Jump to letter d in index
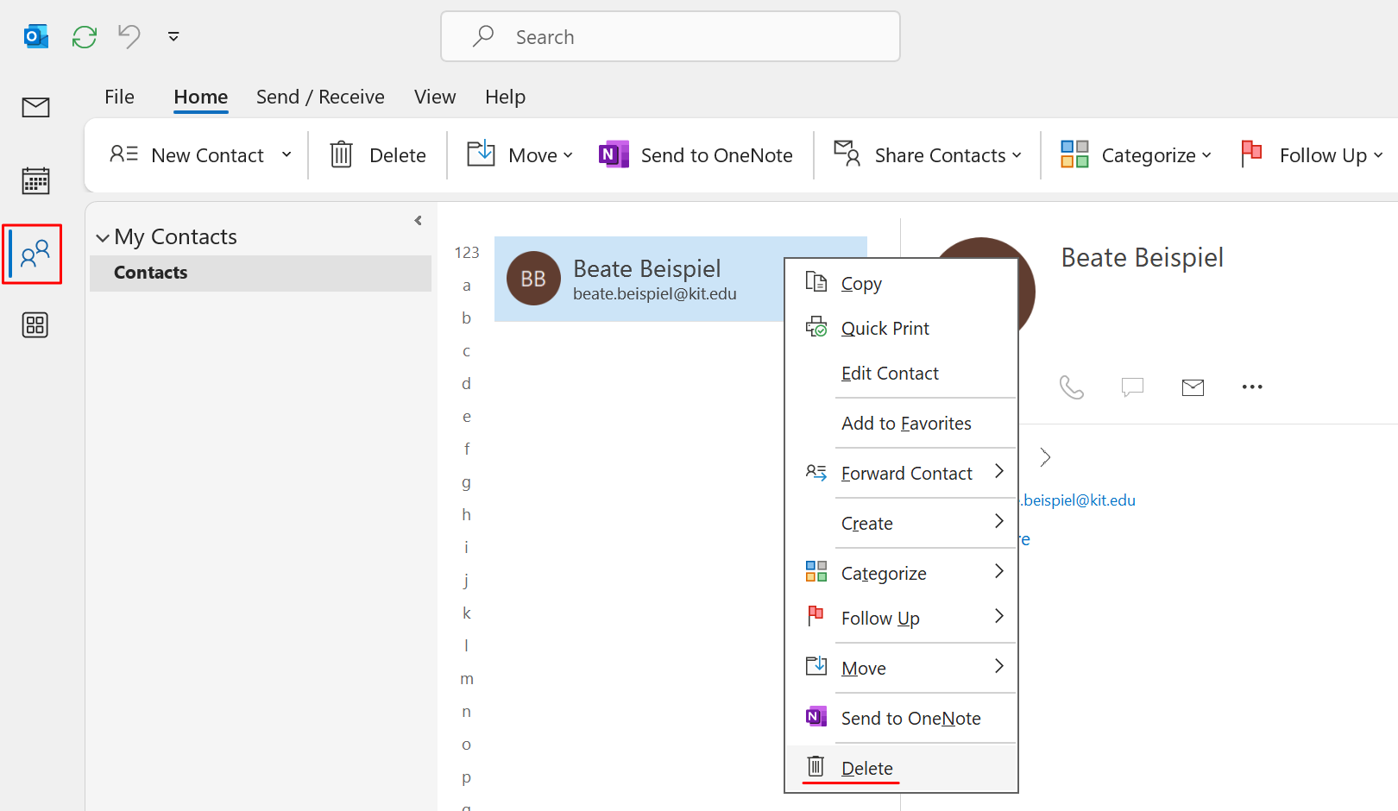Viewport: 1398px width, 811px height. [467, 384]
